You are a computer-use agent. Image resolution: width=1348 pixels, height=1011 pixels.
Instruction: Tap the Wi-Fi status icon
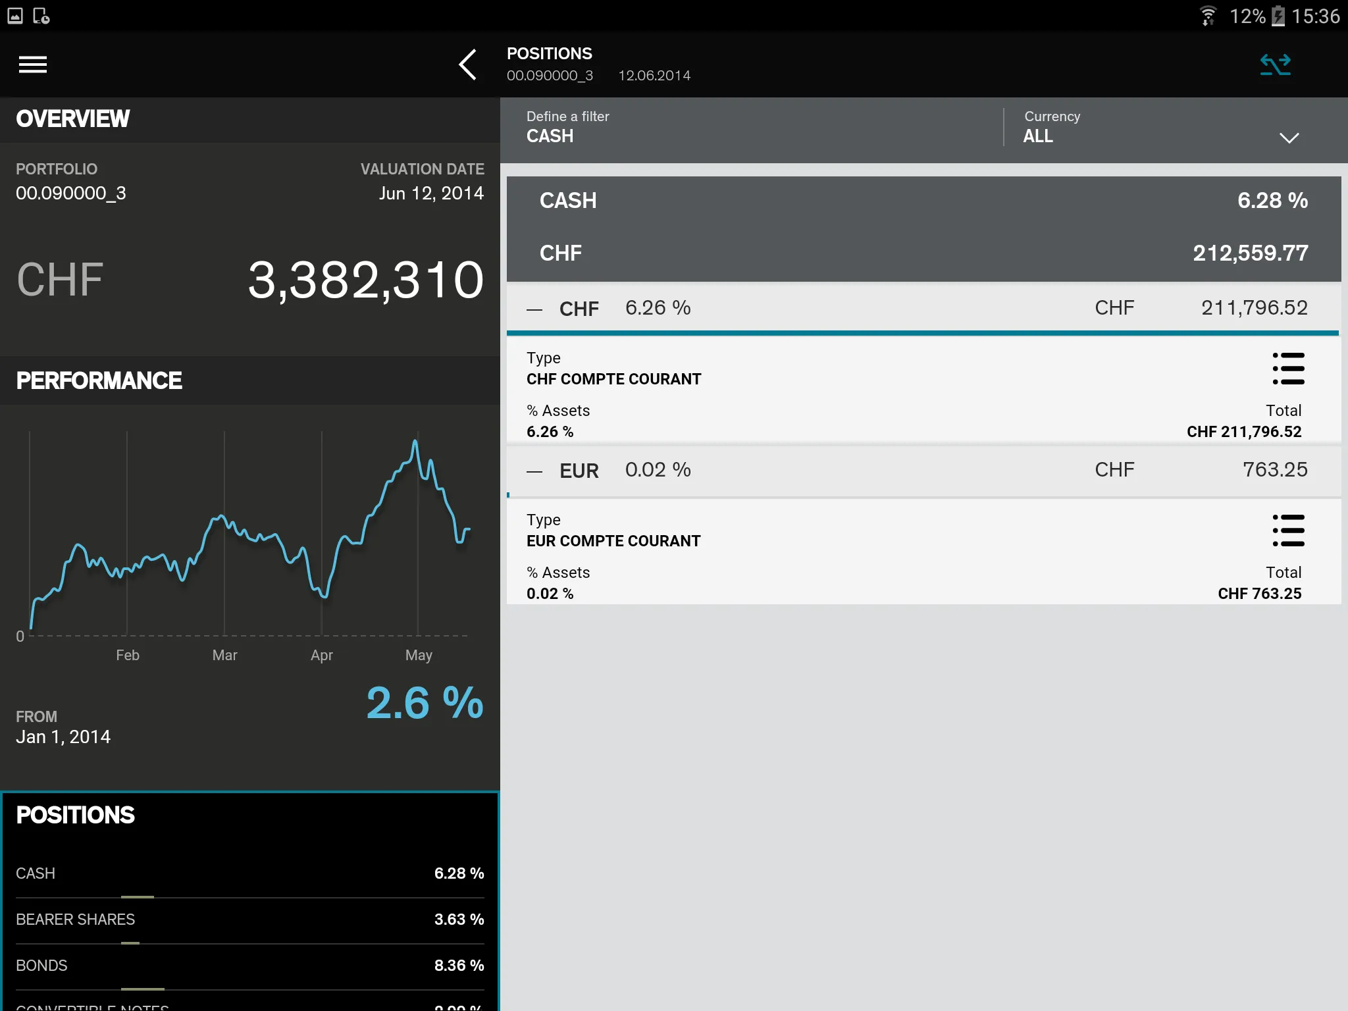click(1208, 15)
